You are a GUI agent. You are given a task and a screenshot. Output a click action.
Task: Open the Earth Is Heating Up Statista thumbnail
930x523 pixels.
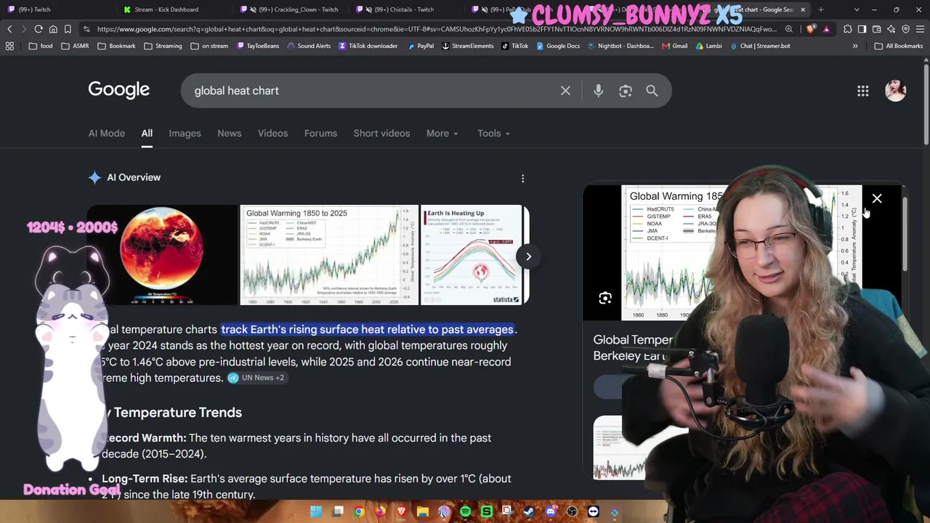pyautogui.click(x=472, y=255)
